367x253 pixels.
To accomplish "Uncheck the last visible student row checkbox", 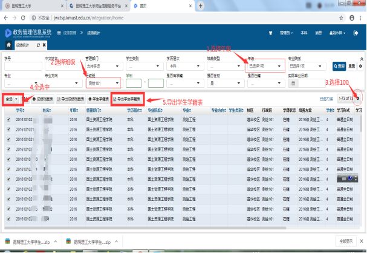I will pos(8,218).
